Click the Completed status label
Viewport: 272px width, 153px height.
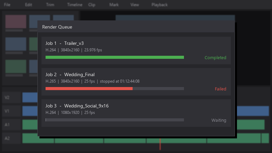pyautogui.click(x=215, y=57)
